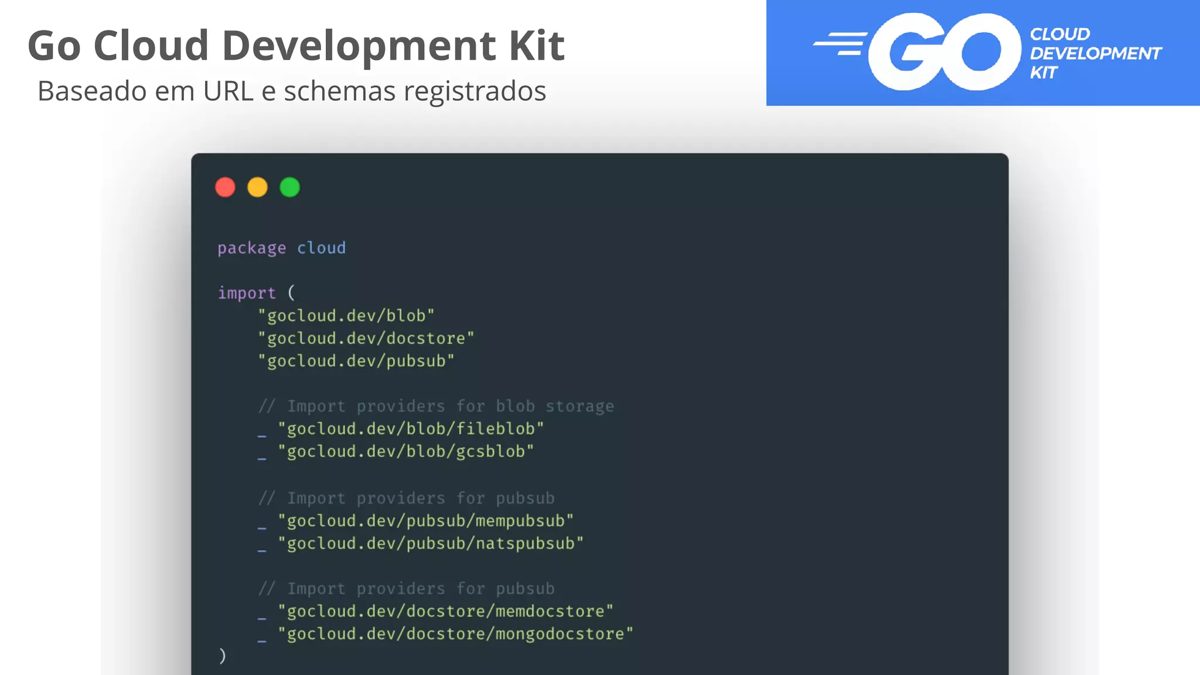Click 'CLOUD DEVELOPMENT KIT' text in logo banner
1200x675 pixels.
pos(1095,53)
